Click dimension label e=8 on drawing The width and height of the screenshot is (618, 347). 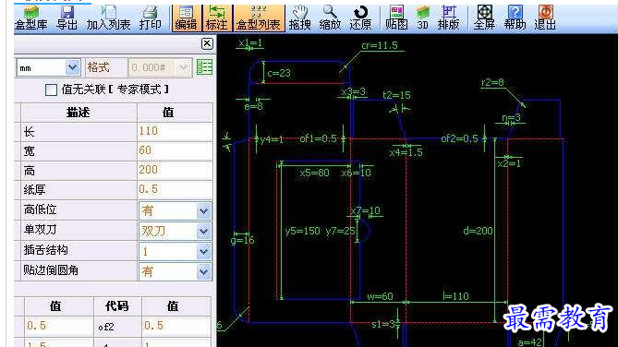tap(253, 106)
